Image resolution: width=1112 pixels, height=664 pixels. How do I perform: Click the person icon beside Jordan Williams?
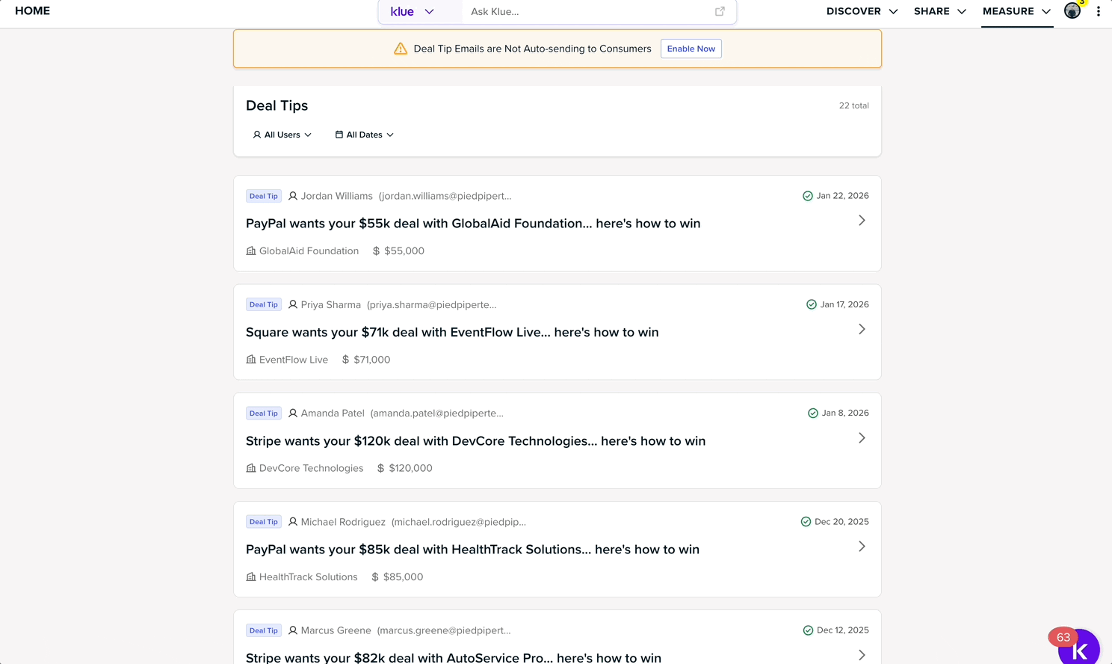(293, 196)
